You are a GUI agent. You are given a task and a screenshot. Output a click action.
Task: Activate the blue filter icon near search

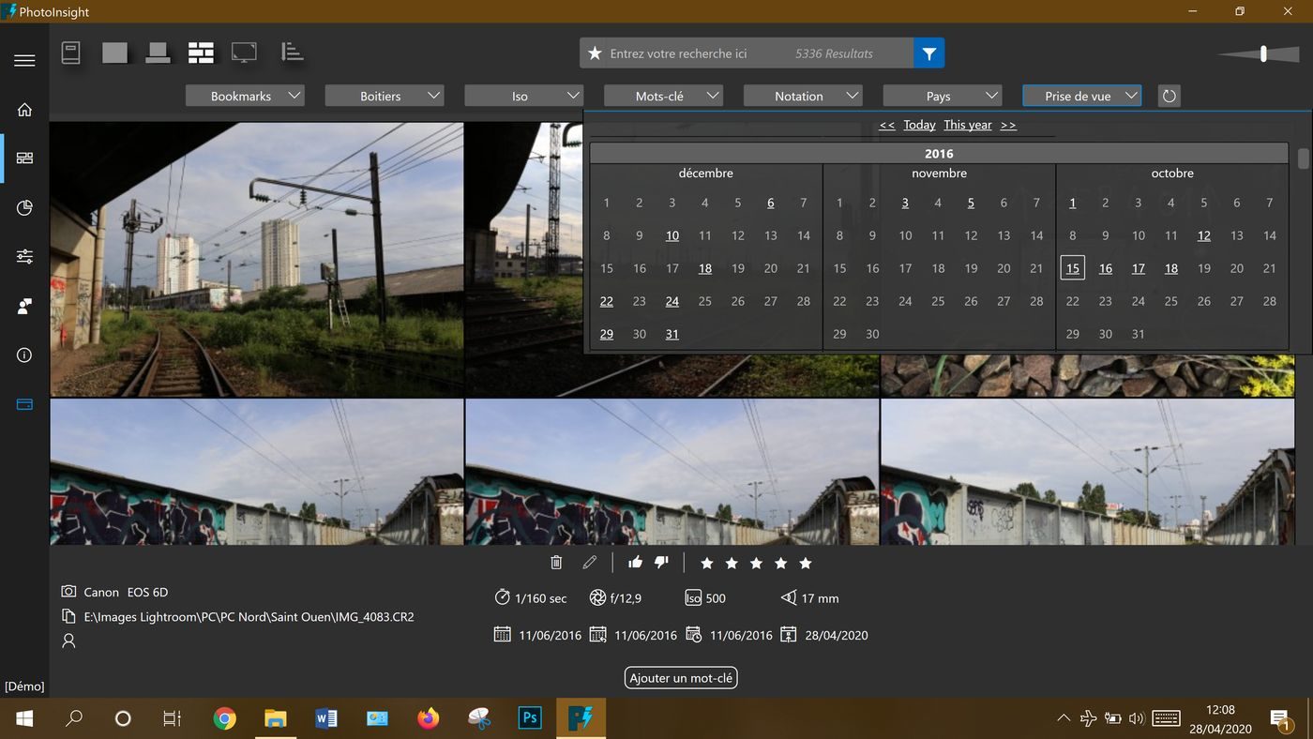click(x=928, y=53)
